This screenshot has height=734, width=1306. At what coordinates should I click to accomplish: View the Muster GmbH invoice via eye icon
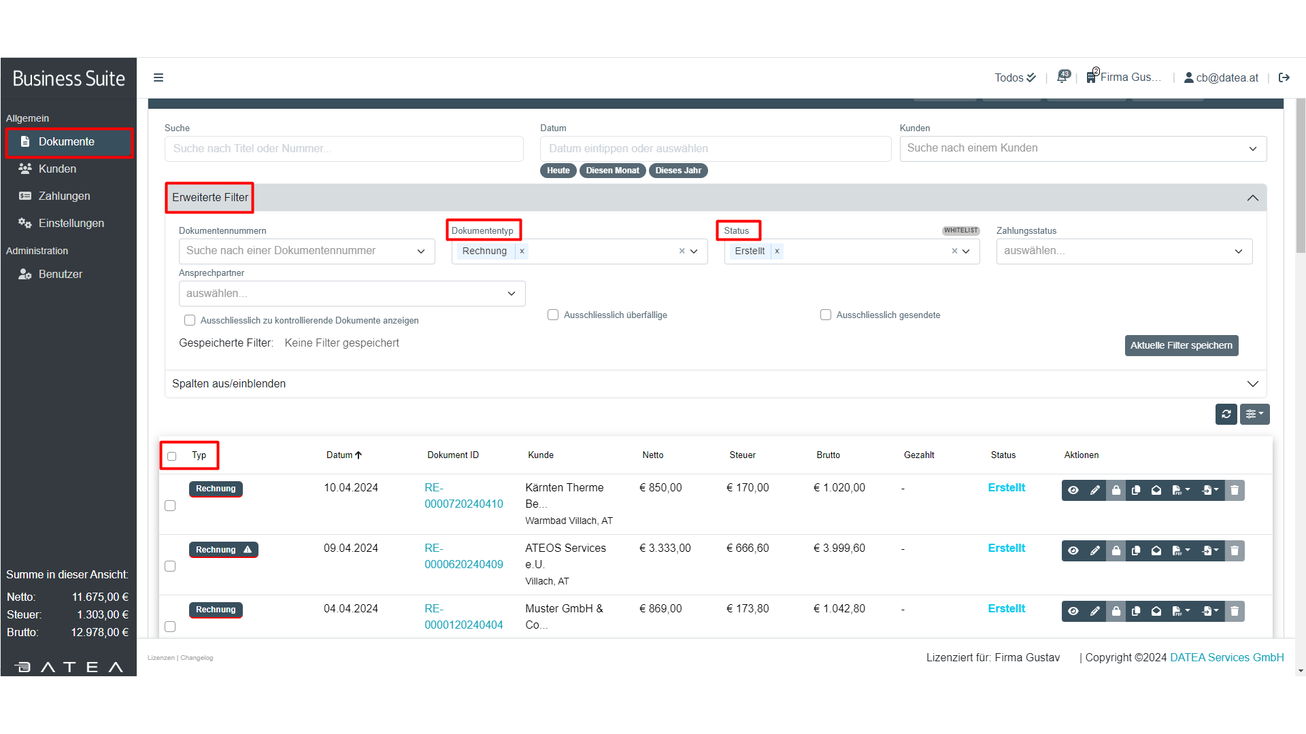click(1073, 611)
